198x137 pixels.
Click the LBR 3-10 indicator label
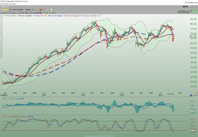coord(13,99)
